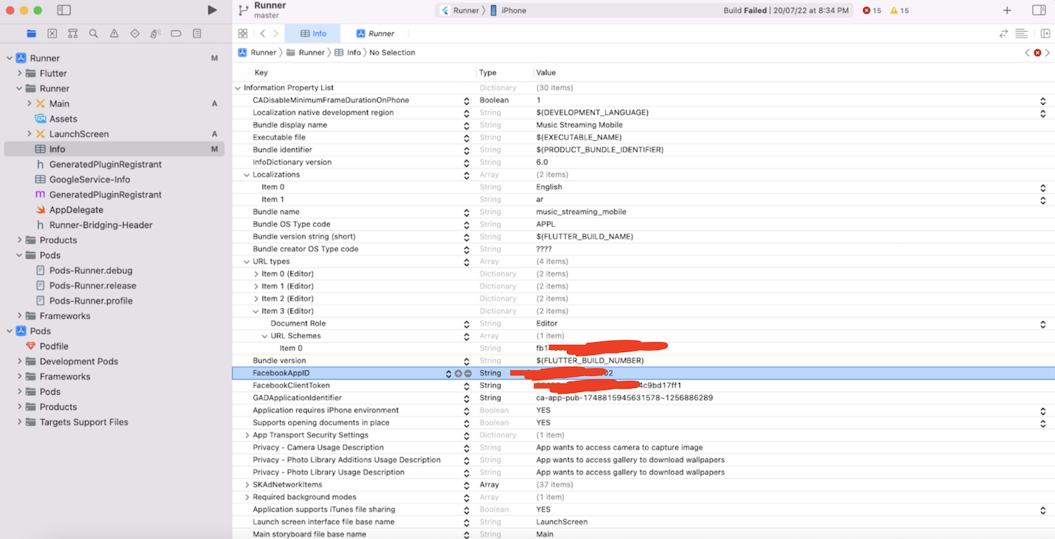Open the Source Control navigator
Viewport: 1055px width, 539px height.
(52, 33)
